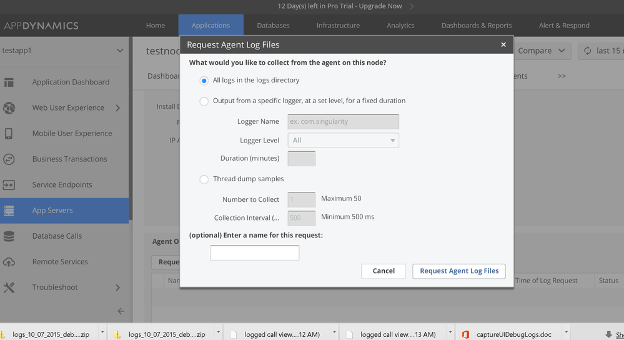Click the Mobile User Experience phone icon
Screen dimensions: 624x340
click(x=9, y=133)
